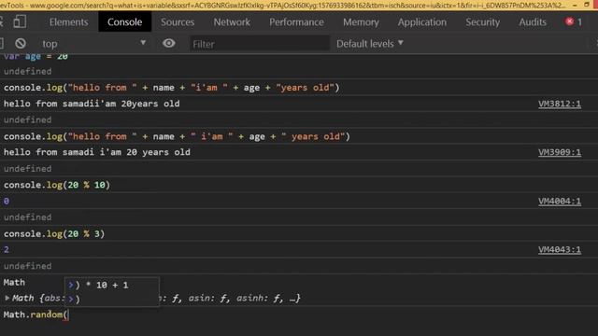The width and height of the screenshot is (598, 336).
Task: Open source link VM4004:1
Action: coord(560,202)
